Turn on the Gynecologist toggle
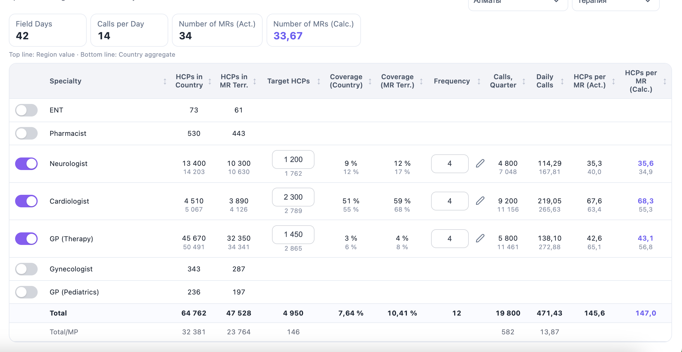The image size is (682, 352). 26,269
